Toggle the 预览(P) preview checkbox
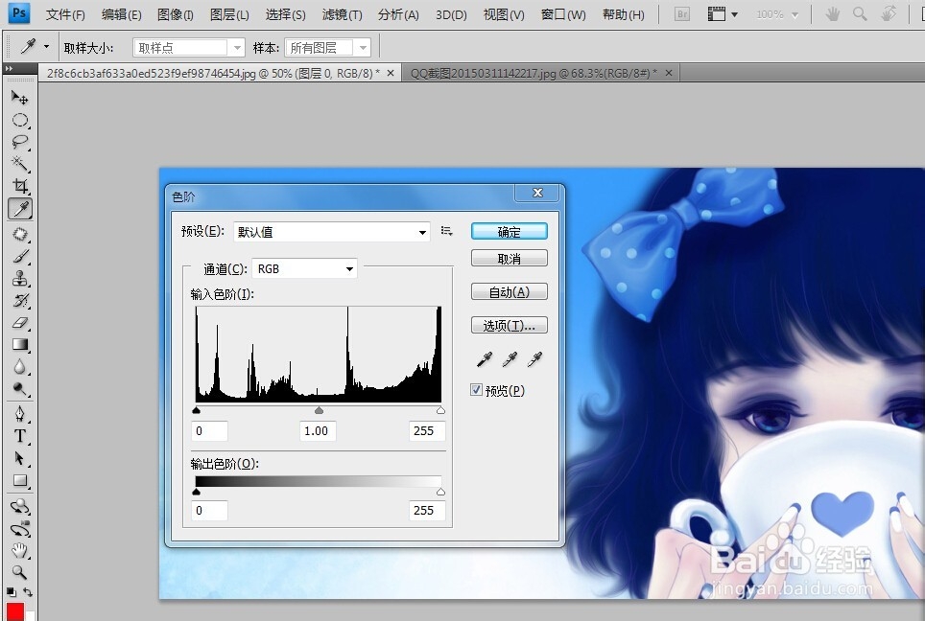925x621 pixels. click(x=477, y=390)
